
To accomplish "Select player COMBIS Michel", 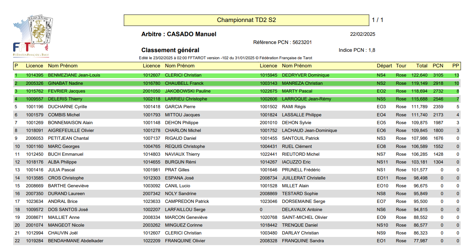I will 64,115.
